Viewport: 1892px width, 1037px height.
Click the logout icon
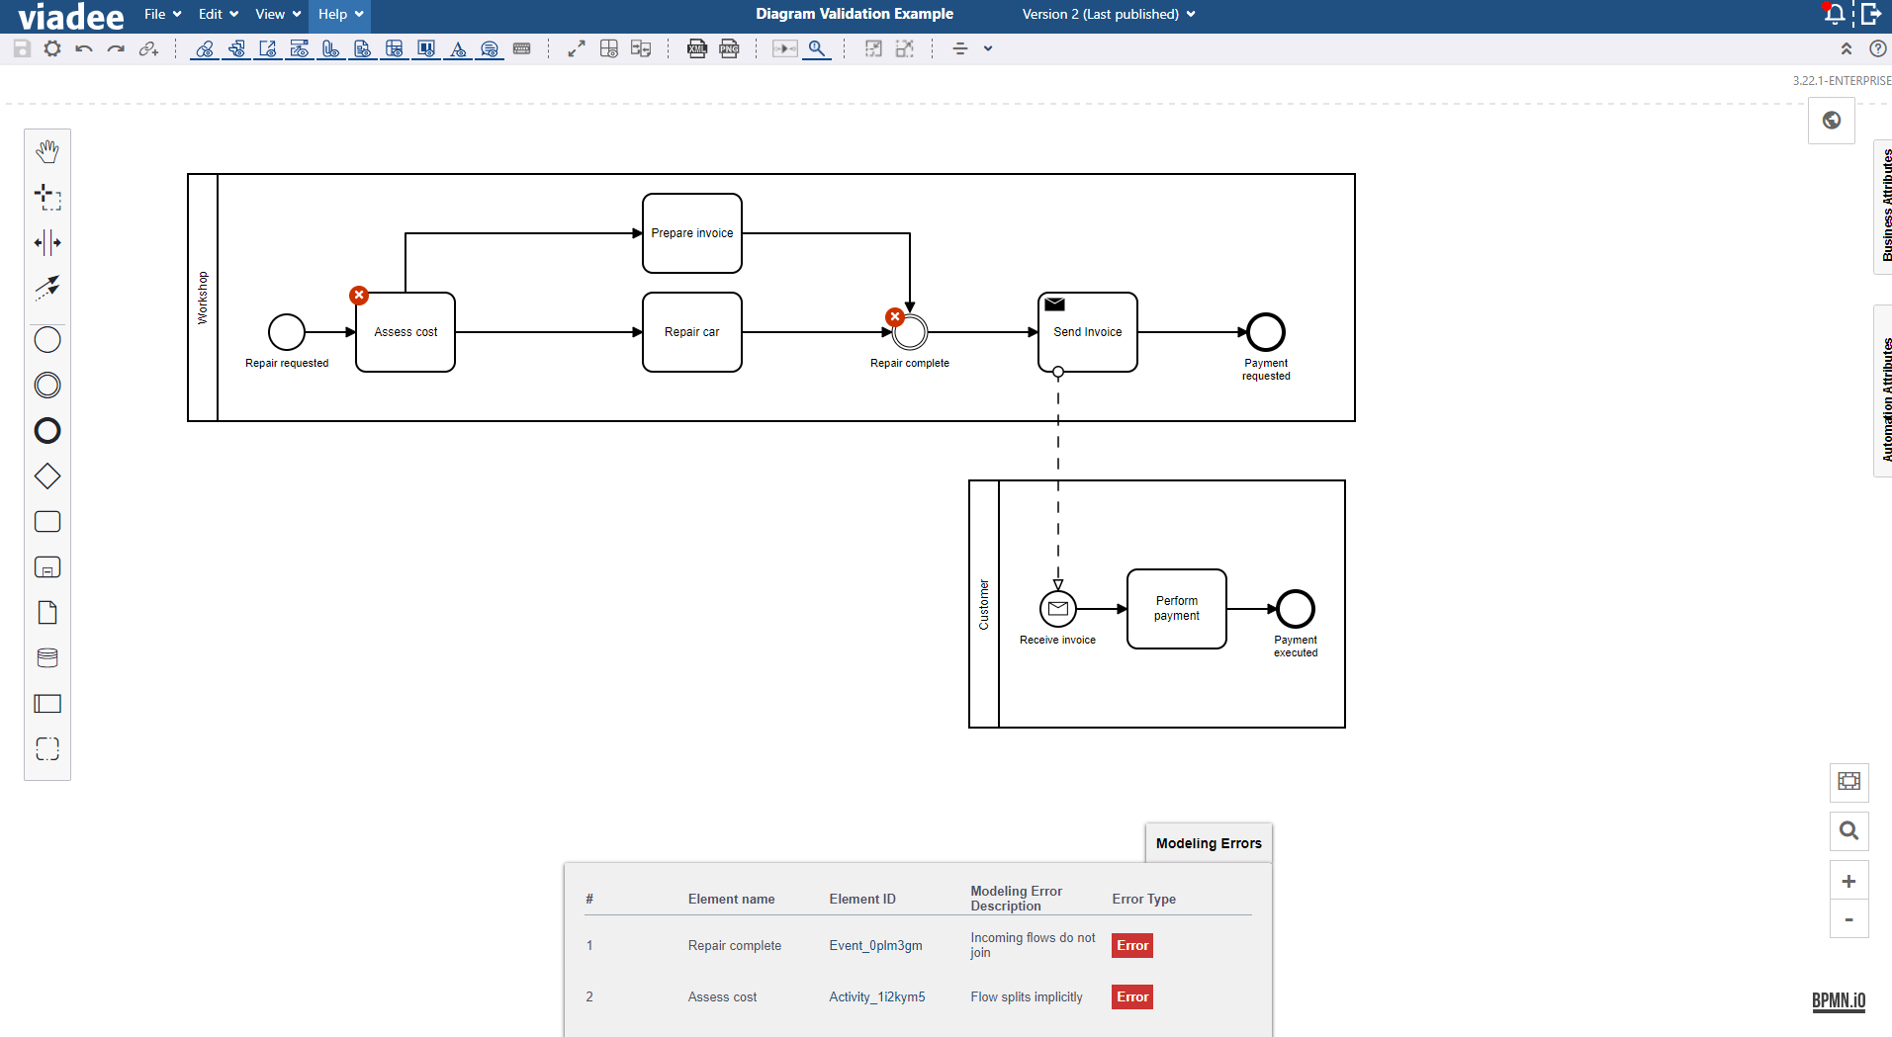tap(1870, 14)
